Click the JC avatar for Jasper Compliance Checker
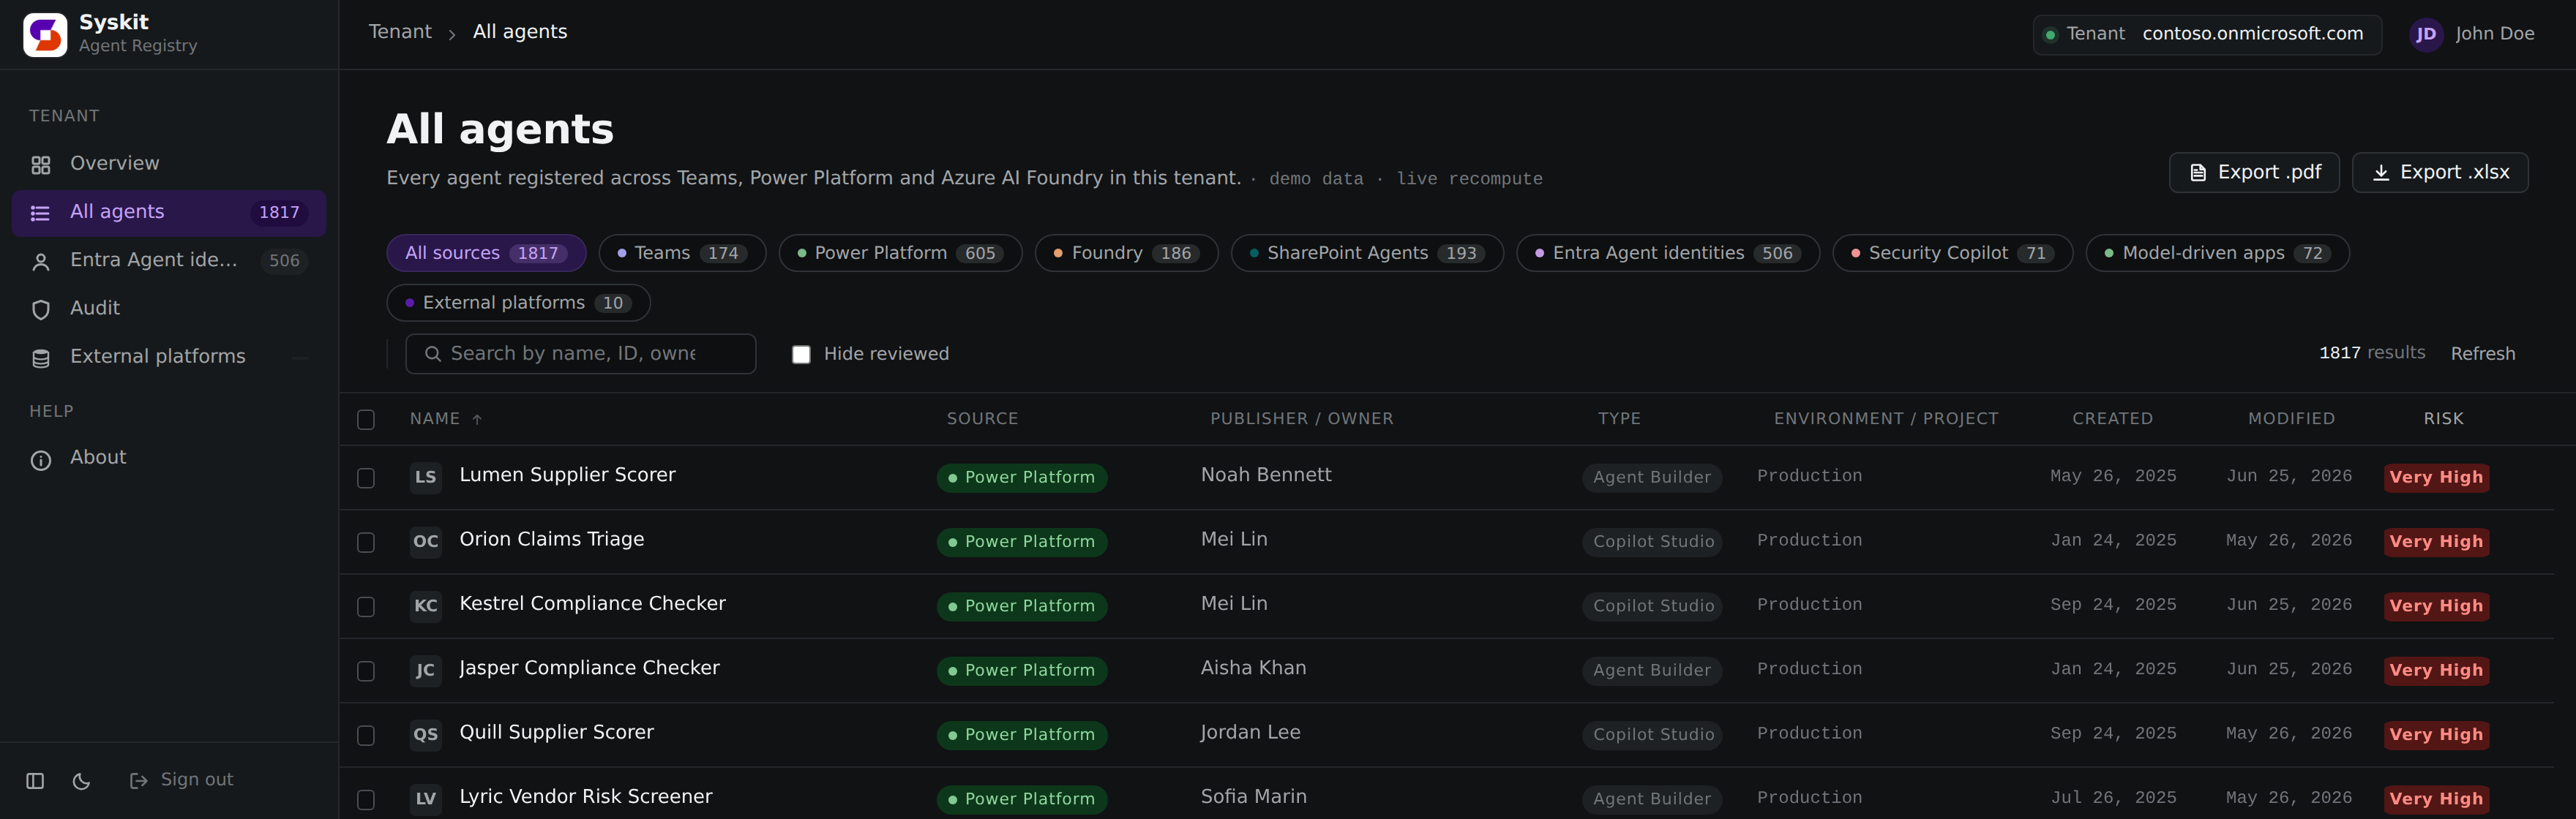 [426, 670]
